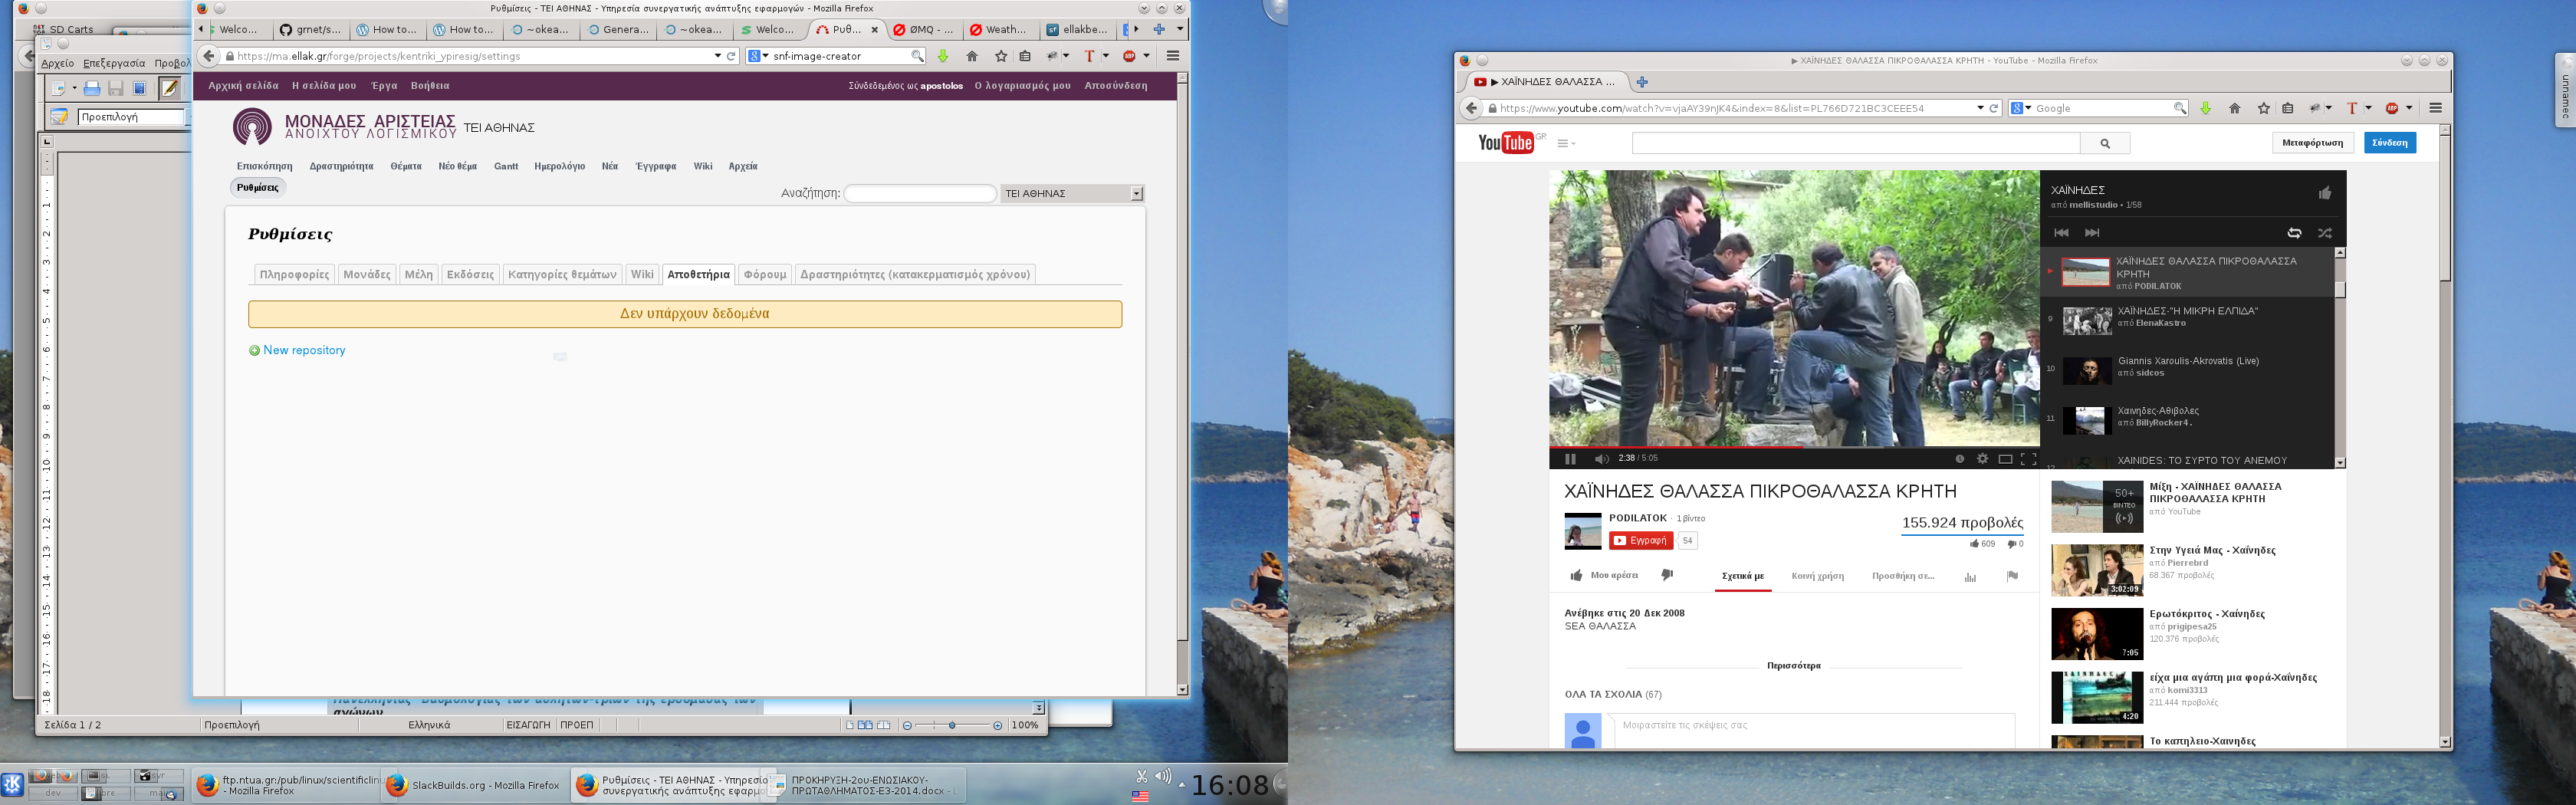
Task: Click the red Εγγραφή subscribe button
Action: (1641, 541)
